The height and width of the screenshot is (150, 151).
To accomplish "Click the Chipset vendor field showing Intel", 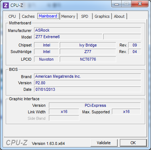I will click(46, 45).
